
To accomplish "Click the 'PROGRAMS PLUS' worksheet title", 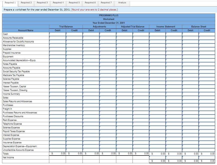I will pyautogui.click(x=109, y=15).
